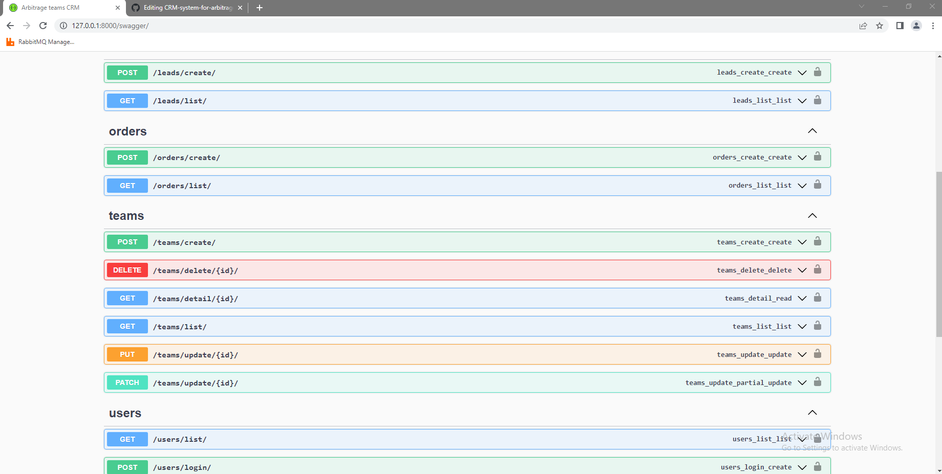Click the lock icon next to teams_list_list

point(818,326)
